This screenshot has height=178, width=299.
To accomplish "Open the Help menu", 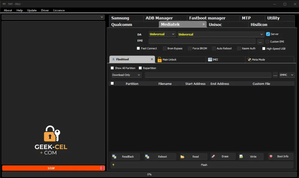I will point(19,10).
